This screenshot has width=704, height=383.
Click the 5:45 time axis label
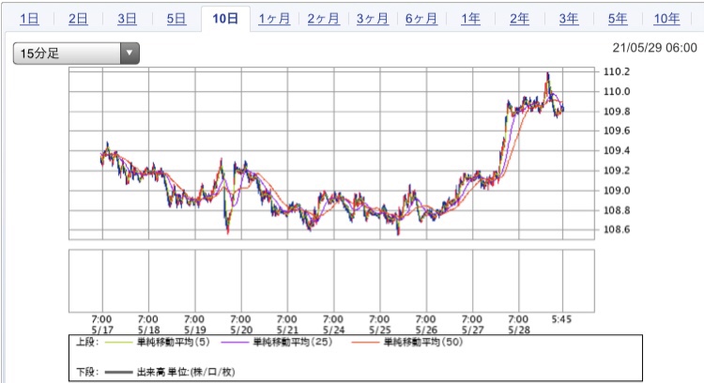click(561, 319)
